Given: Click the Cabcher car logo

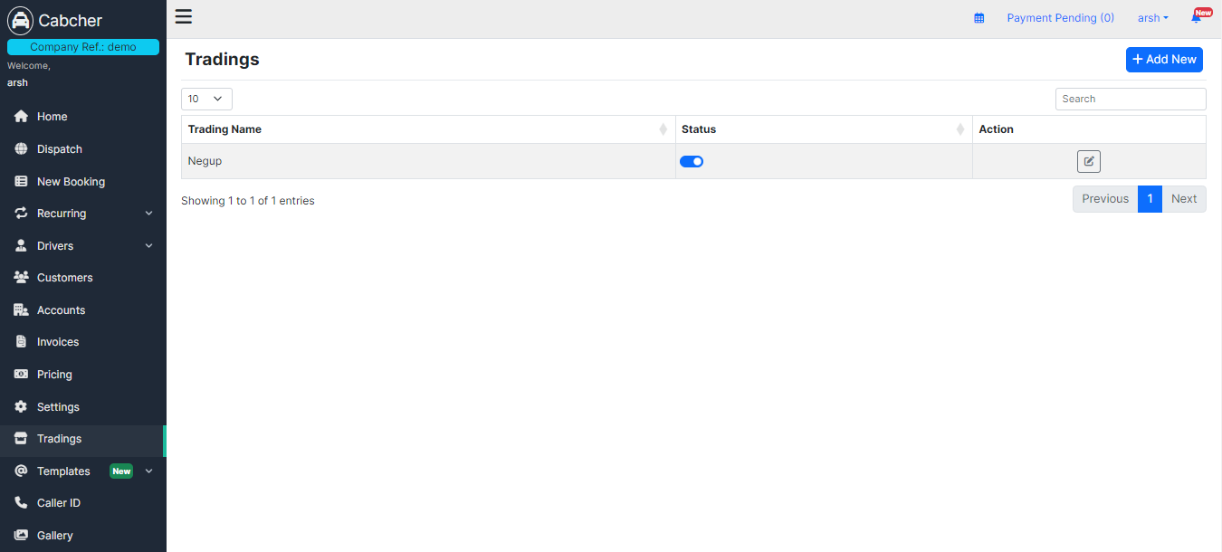Looking at the screenshot, I should pyautogui.click(x=20, y=20).
